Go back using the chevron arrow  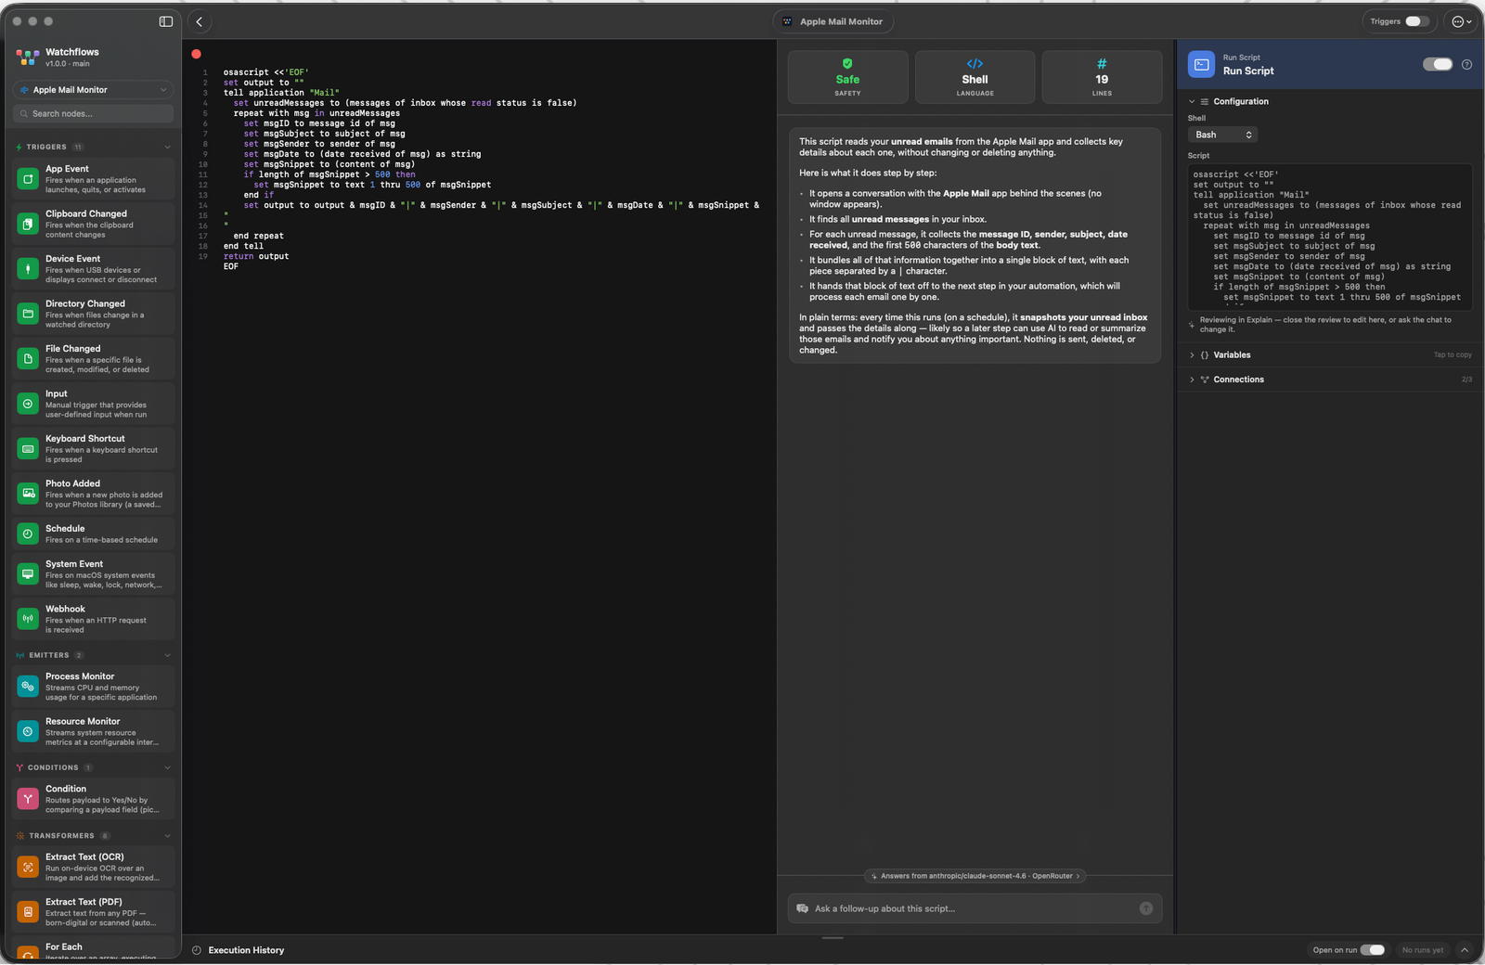(200, 21)
